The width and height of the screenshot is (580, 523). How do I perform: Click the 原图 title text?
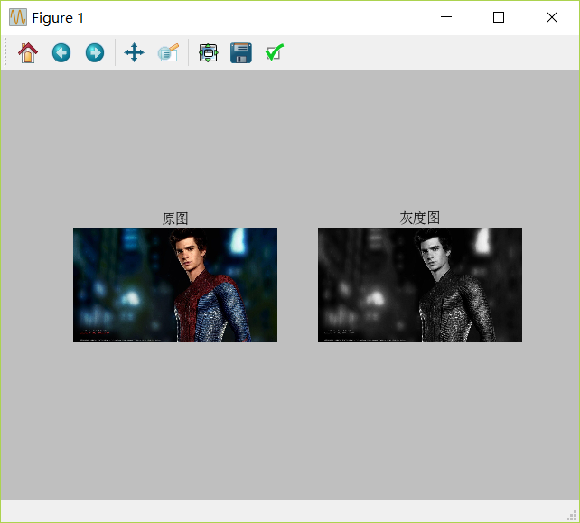click(x=175, y=219)
